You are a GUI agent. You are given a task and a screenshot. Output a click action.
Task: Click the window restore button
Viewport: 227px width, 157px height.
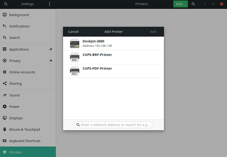(x=213, y=4)
